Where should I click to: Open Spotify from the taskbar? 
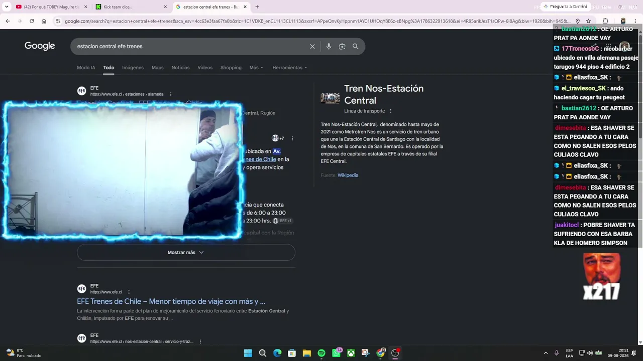click(x=321, y=353)
